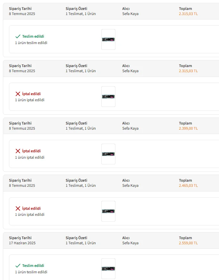Click green checkmark icon on delivered 8 Temmuz order
The image size is (219, 280).
18,36
